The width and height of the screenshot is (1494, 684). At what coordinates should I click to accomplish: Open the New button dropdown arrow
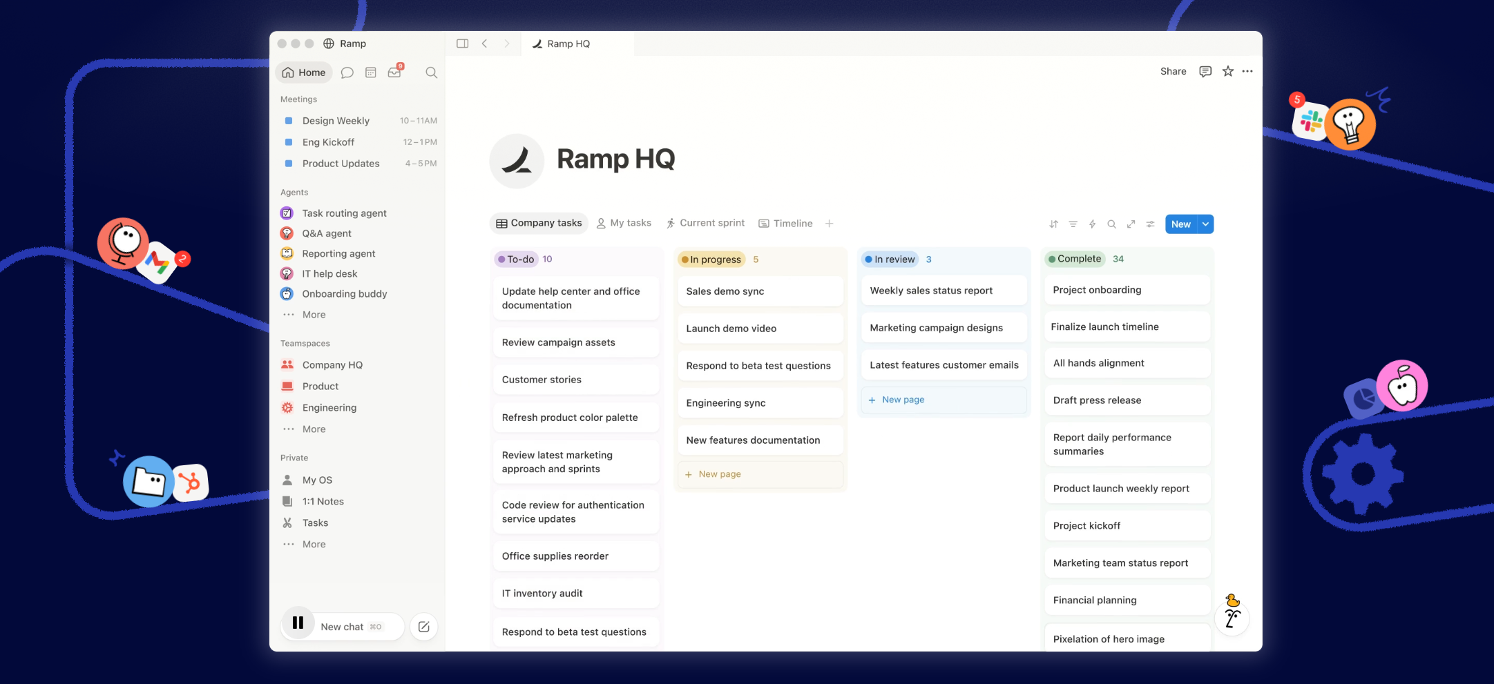coord(1205,224)
